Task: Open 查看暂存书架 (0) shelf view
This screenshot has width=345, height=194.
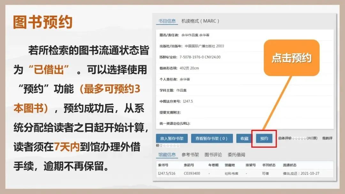Action: click(211, 138)
